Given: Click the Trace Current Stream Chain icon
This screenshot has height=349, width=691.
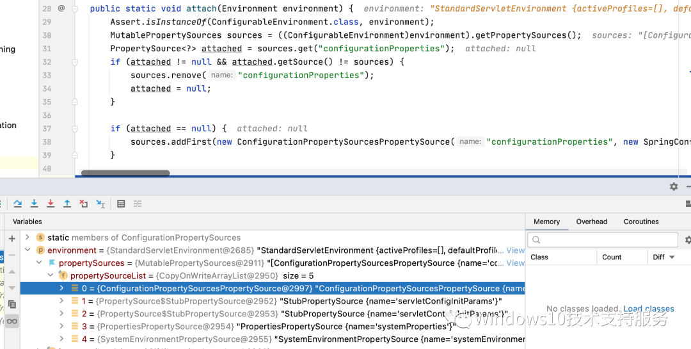Looking at the screenshot, I should click(x=138, y=204).
